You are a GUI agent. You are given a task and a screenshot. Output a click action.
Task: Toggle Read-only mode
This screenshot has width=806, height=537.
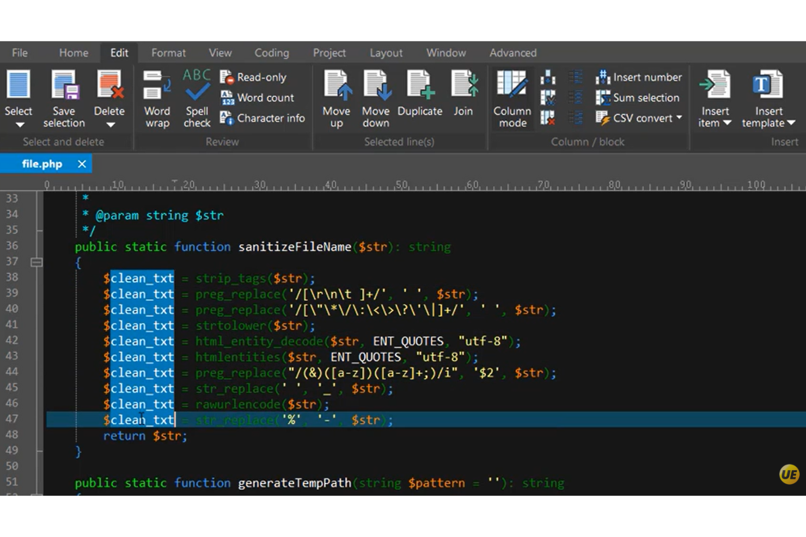point(254,77)
